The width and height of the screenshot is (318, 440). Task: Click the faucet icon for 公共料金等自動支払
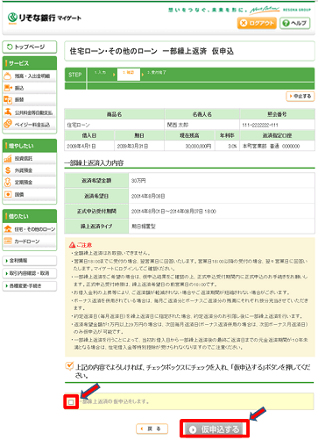pos(8,112)
